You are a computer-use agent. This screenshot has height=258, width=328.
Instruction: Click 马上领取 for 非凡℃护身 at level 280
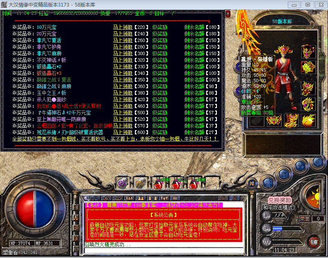(x=123, y=47)
